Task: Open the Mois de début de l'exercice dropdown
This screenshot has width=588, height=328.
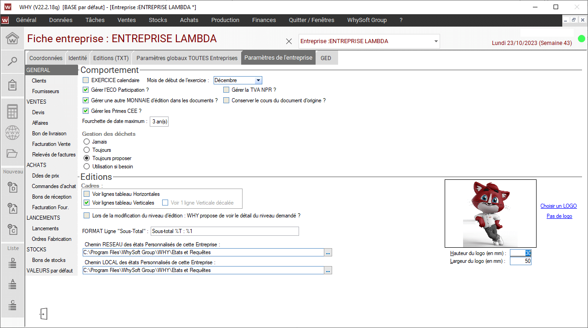Action: coord(258,80)
